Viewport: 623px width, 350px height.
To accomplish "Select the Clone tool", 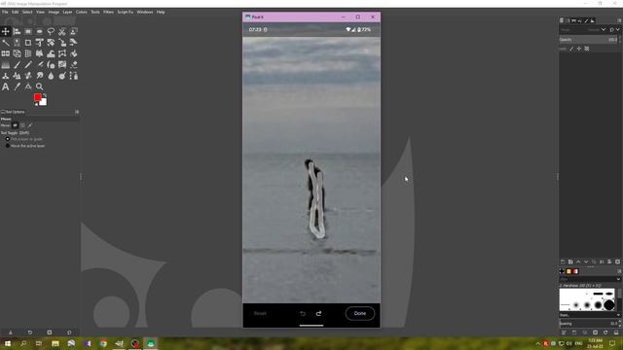I will (6, 76).
